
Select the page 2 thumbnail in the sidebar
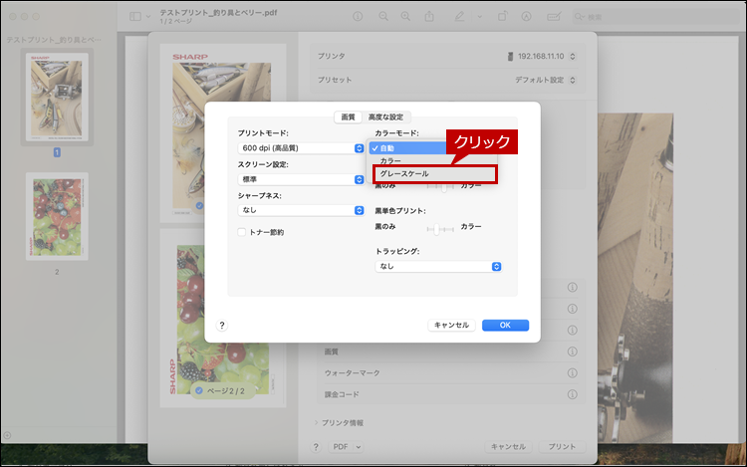click(57, 219)
